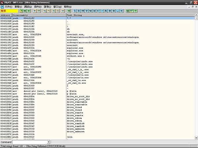Click the scrollbar down arrow
The height and width of the screenshot is (148, 198).
tap(196, 138)
